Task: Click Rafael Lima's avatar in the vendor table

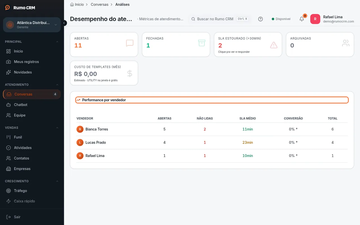Action: (80, 156)
